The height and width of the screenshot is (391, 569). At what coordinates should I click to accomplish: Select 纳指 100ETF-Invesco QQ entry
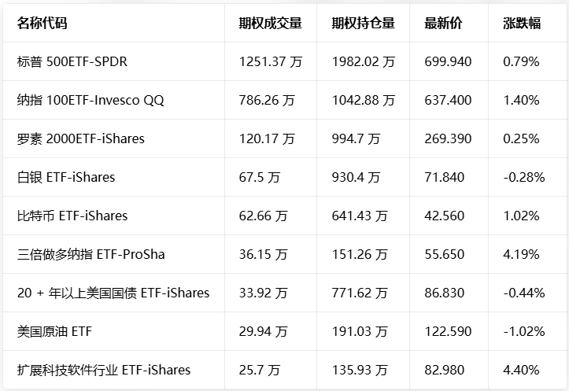(91, 100)
